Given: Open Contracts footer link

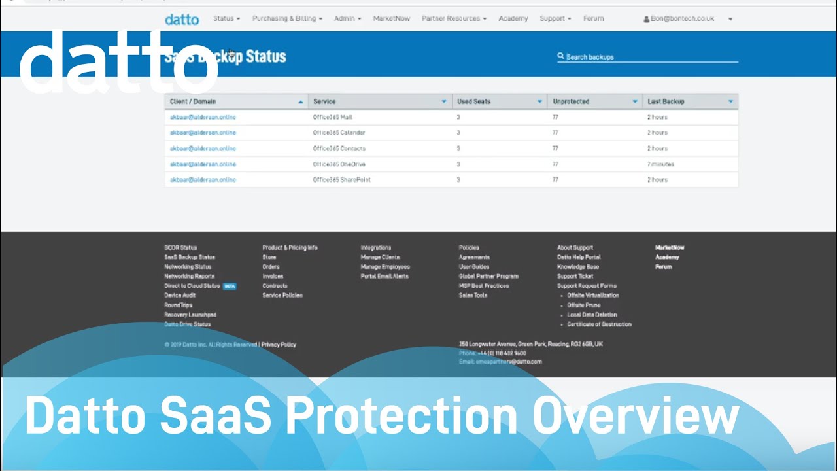Looking at the screenshot, I should [x=275, y=286].
